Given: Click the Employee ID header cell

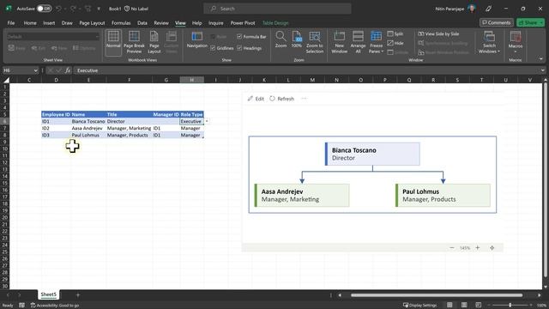Looking at the screenshot, I should [x=56, y=114].
